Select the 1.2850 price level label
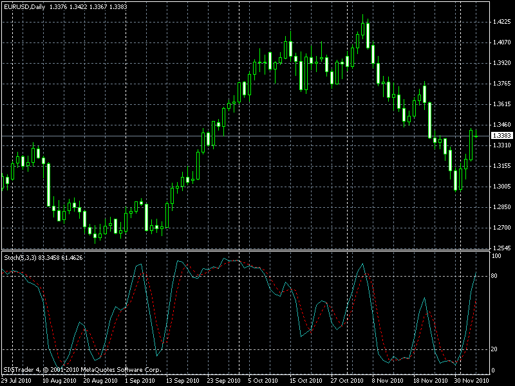This screenshot has height=386, width=515. point(502,207)
